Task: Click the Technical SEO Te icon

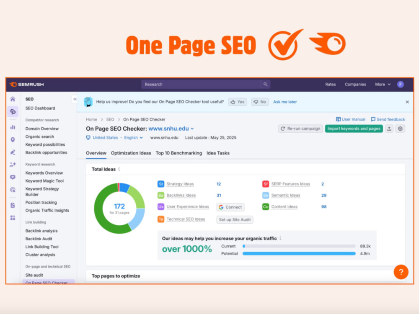Action: coord(161,219)
